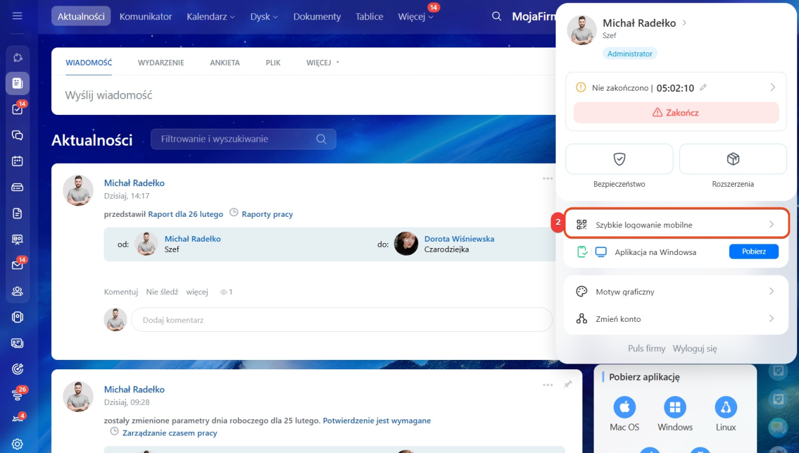Select the WYDARZENIE composer tab
This screenshot has height=453, width=799.
tap(161, 62)
